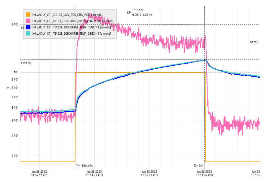The height and width of the screenshot is (182, 266).
Task: Click the orange LIC100 legend color swatch
Action: coord(28,15)
